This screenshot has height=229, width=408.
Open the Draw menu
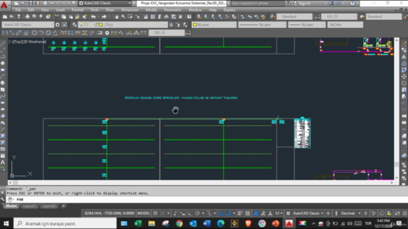tap(110, 10)
